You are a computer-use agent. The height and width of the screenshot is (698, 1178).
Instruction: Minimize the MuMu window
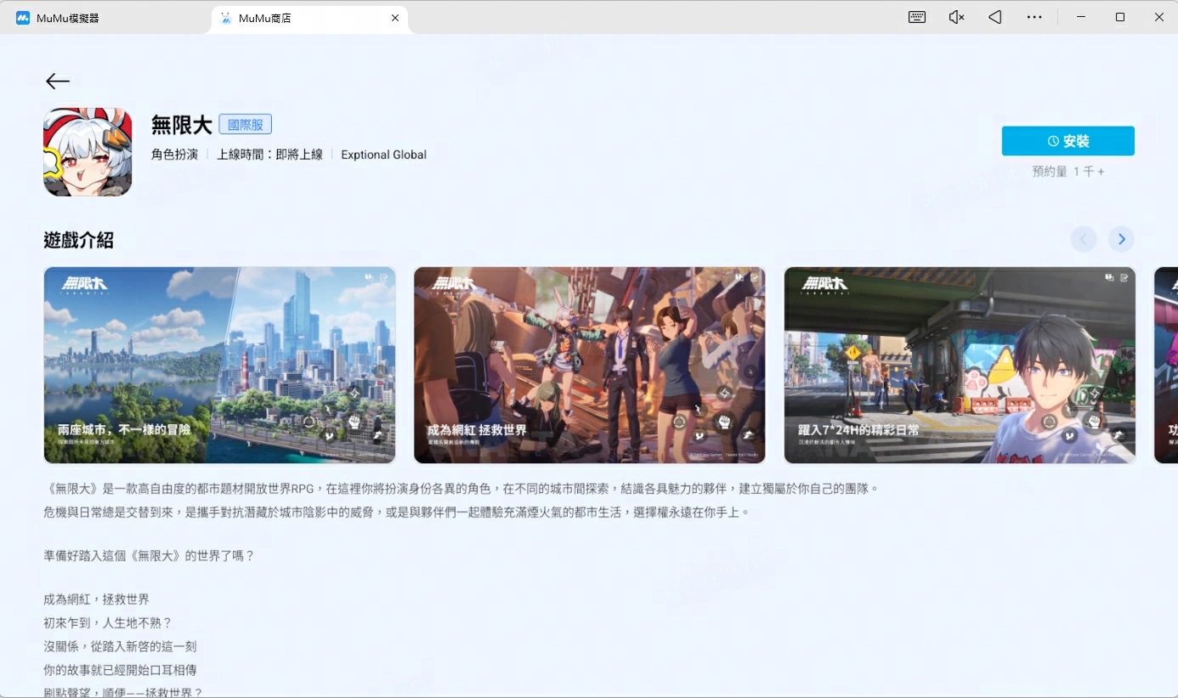[x=1081, y=17]
